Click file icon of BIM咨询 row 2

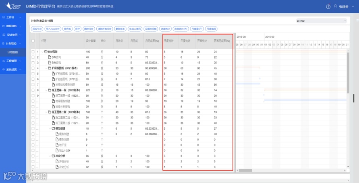(x=50, y=57)
